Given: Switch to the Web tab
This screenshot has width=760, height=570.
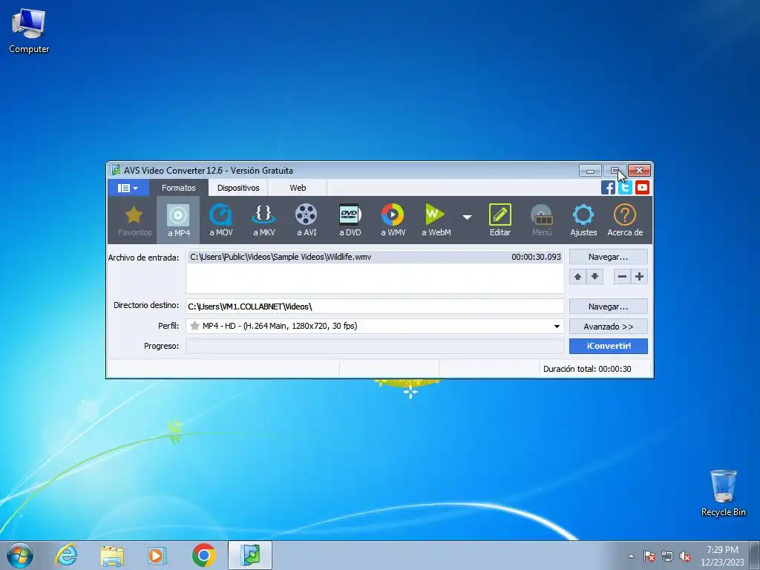Looking at the screenshot, I should pos(298,188).
